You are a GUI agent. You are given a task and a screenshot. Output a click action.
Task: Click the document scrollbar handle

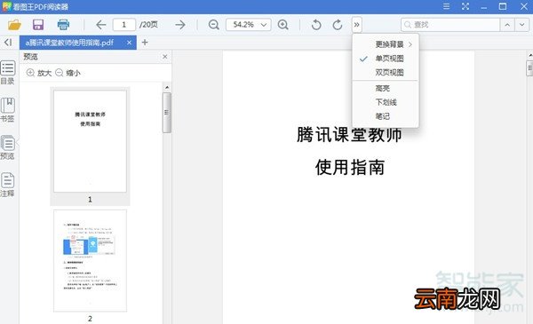click(x=529, y=68)
